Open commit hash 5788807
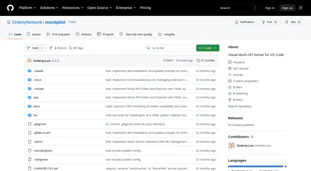 click(168, 61)
